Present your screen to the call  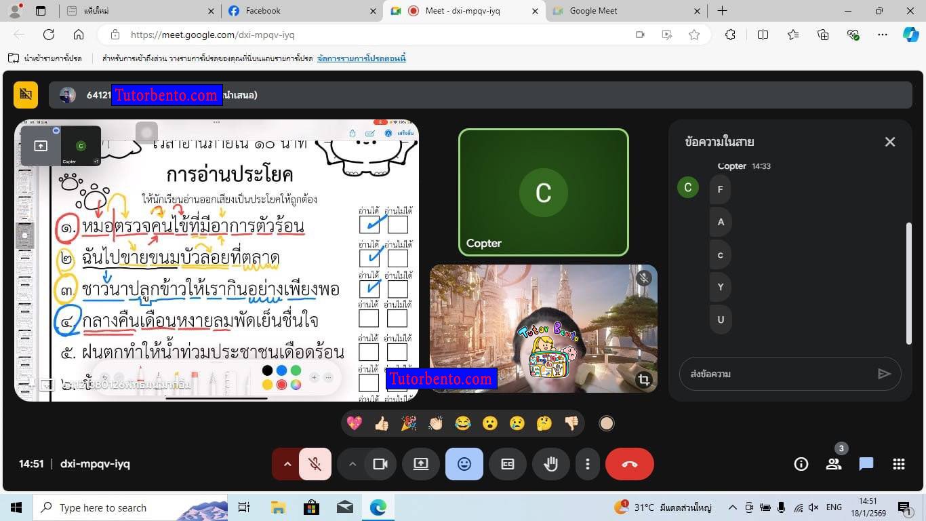pos(420,464)
